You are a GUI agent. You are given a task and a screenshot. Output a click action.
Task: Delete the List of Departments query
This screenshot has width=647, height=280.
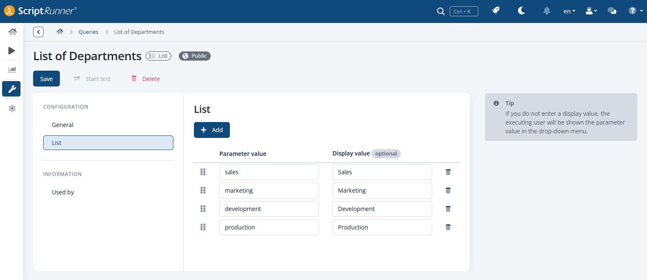145,79
